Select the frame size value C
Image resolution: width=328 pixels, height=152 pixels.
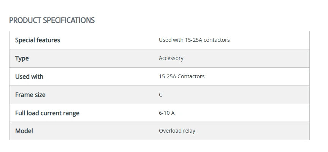[160, 95]
